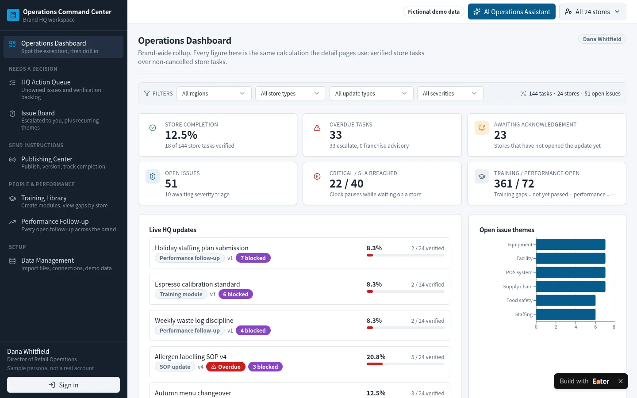Screen dimensions: 637x398
Task: Click the Awaiting Acknowledgement bell icon
Action: coord(482,128)
